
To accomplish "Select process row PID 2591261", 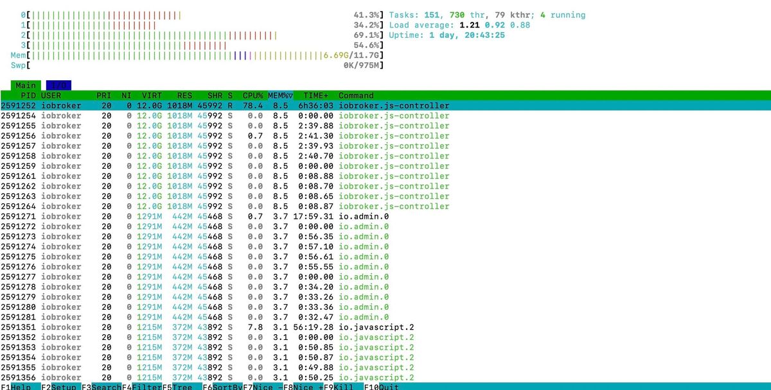I will point(385,176).
